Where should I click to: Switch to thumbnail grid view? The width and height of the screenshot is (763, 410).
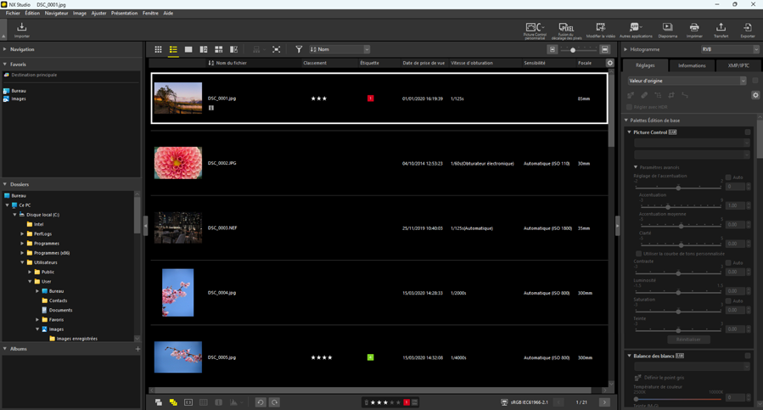coord(158,50)
